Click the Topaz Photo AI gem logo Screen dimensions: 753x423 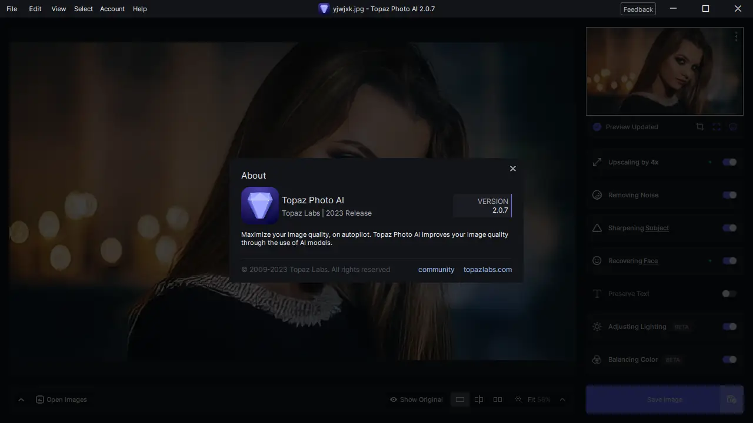coord(260,206)
